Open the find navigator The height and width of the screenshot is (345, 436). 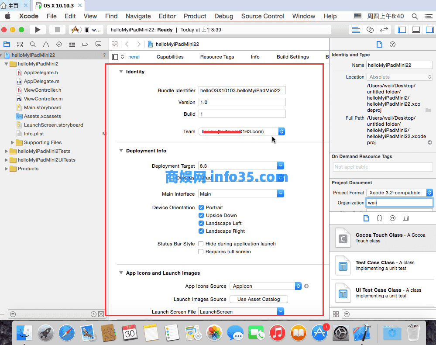pos(33,44)
